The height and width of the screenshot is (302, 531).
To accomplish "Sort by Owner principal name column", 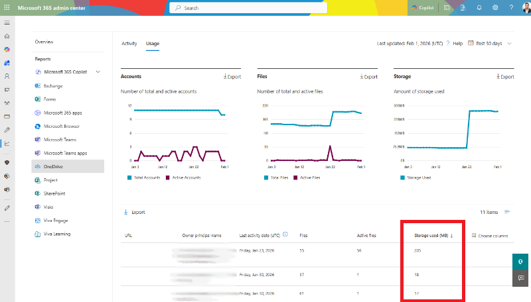I will 202,236.
